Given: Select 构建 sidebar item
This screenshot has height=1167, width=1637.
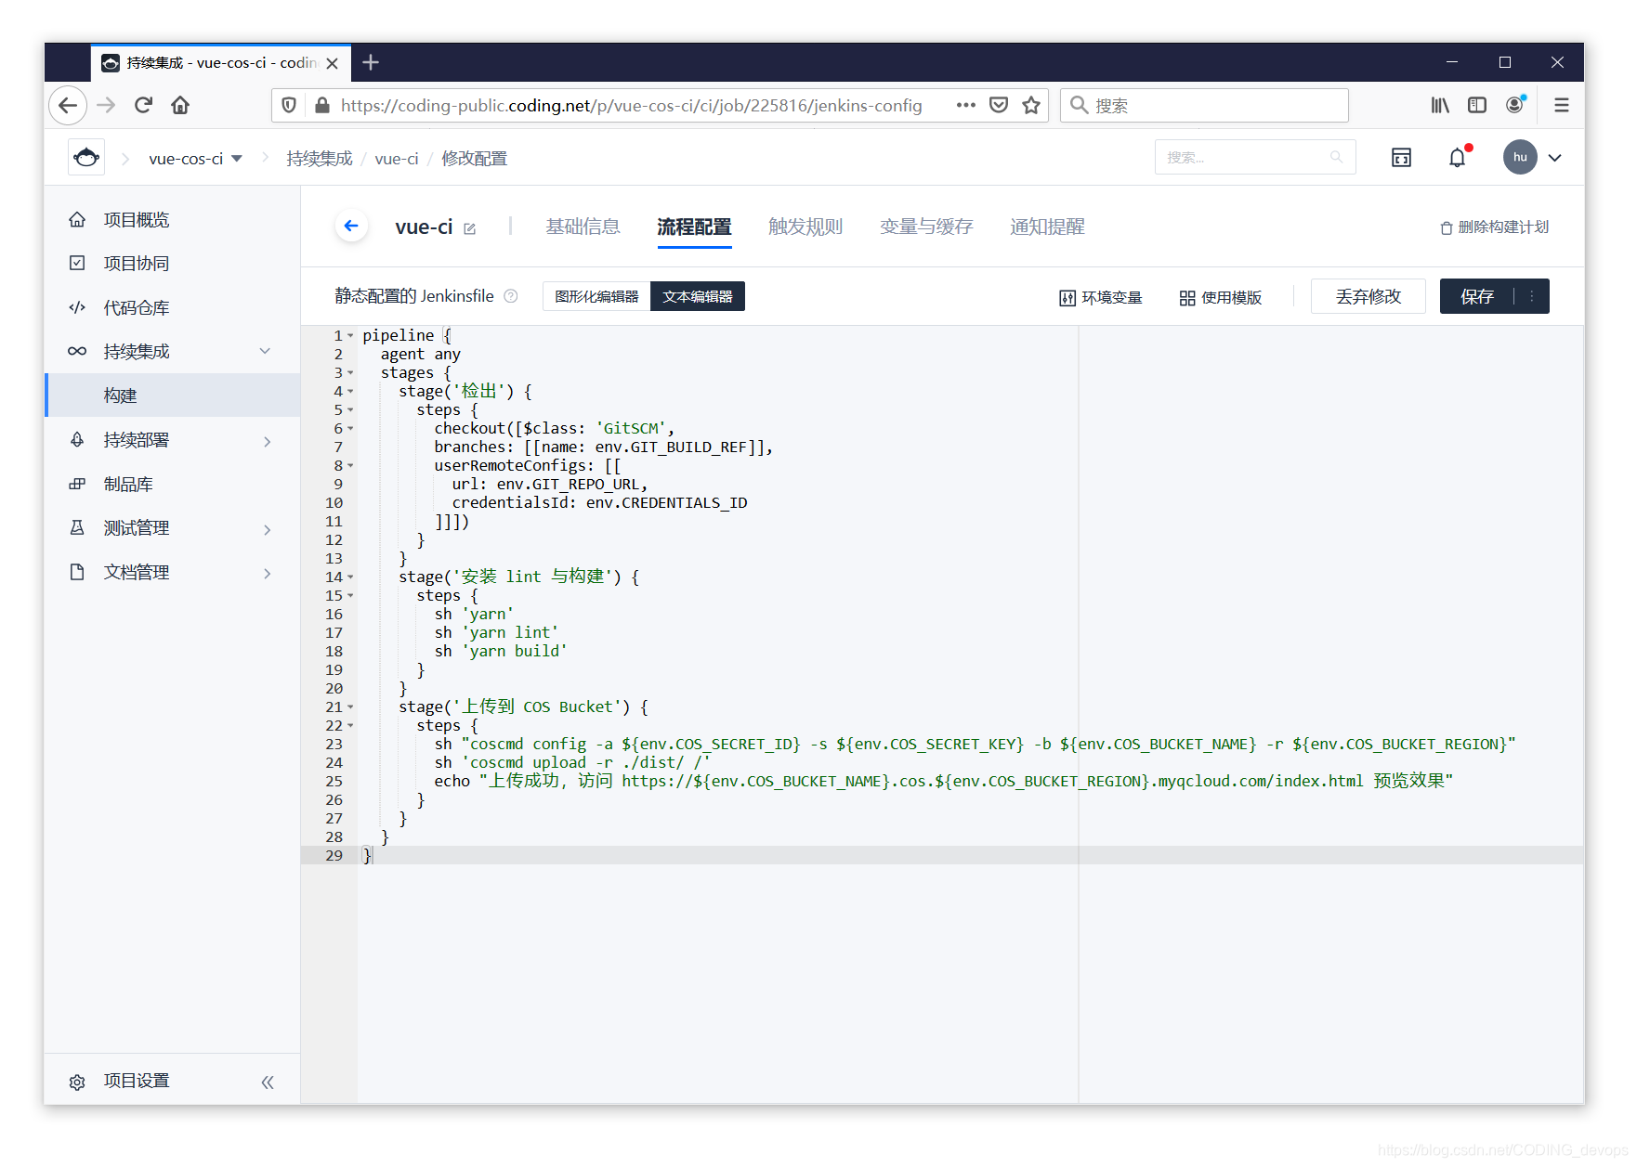Looking at the screenshot, I should (x=172, y=395).
